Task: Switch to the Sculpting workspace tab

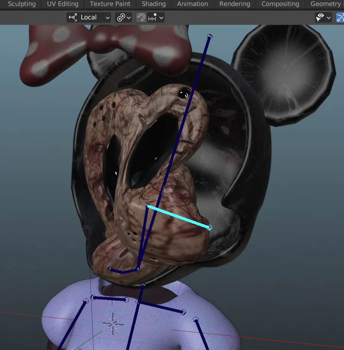Action: [x=22, y=4]
